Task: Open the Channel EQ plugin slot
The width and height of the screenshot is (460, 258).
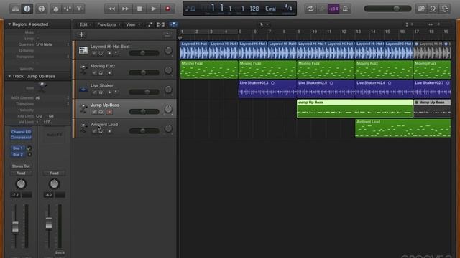Action: (21, 132)
